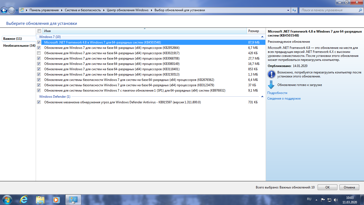Uncheck the KB3118401 update checkbox

39,69
